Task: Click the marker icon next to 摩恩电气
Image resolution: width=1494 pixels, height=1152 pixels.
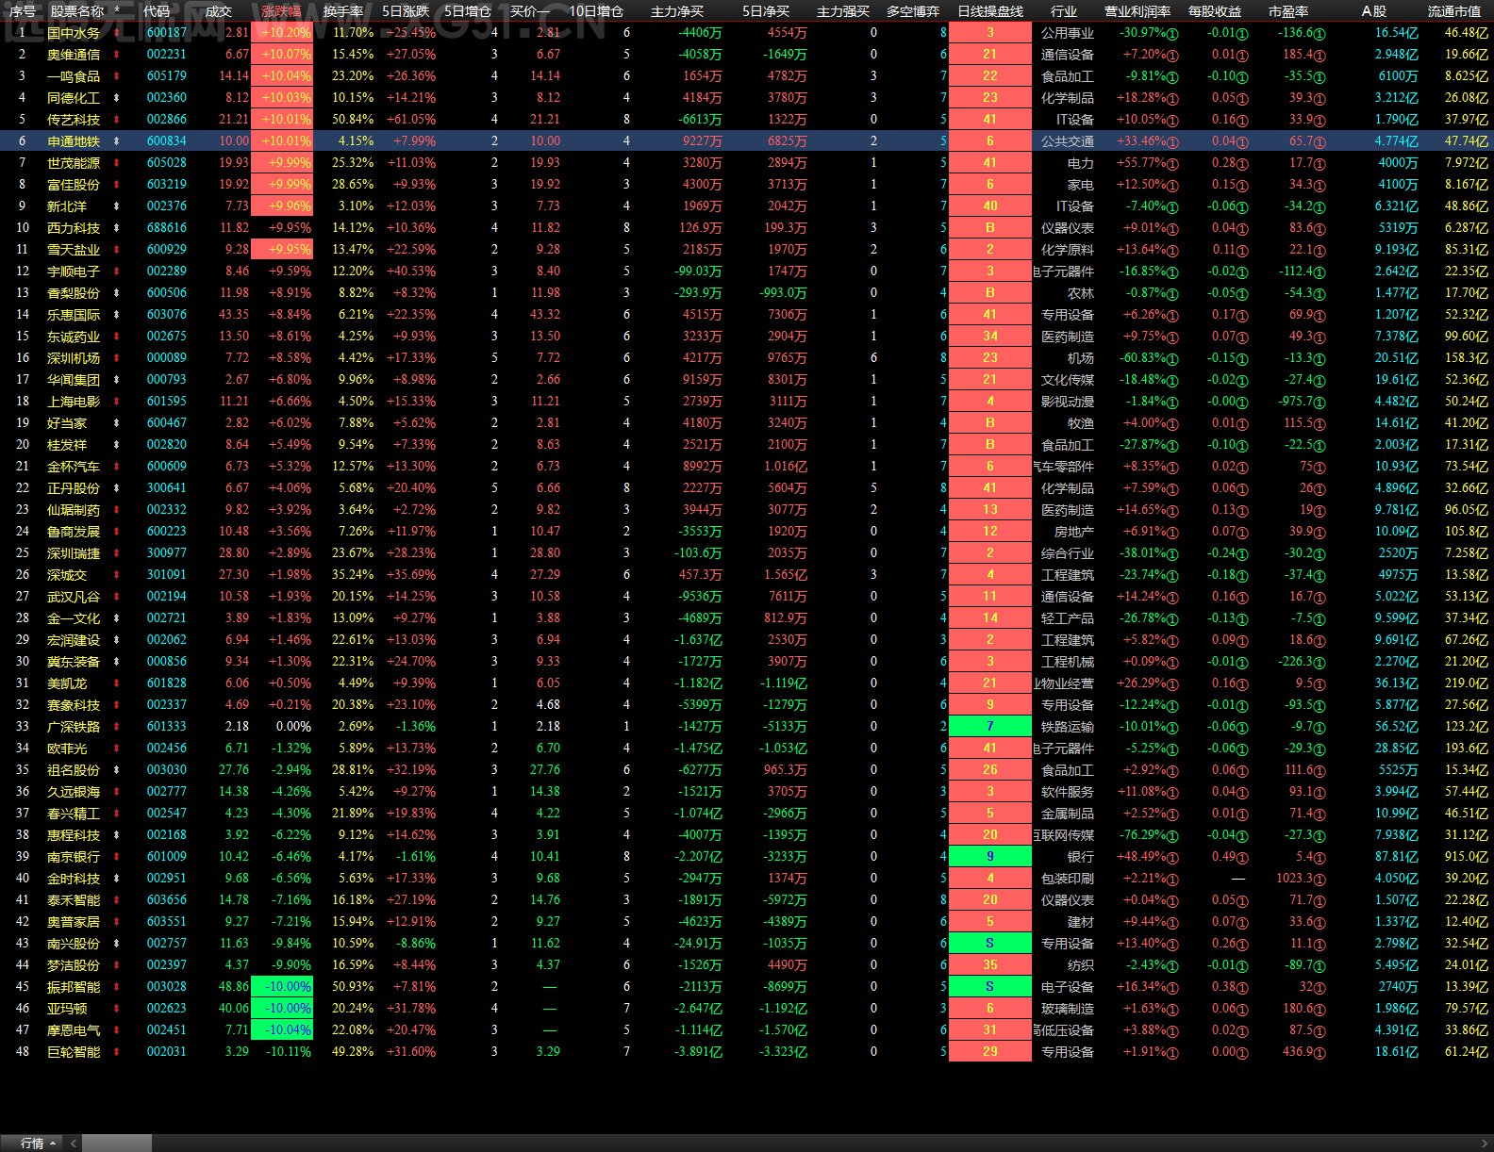Action: (117, 1030)
